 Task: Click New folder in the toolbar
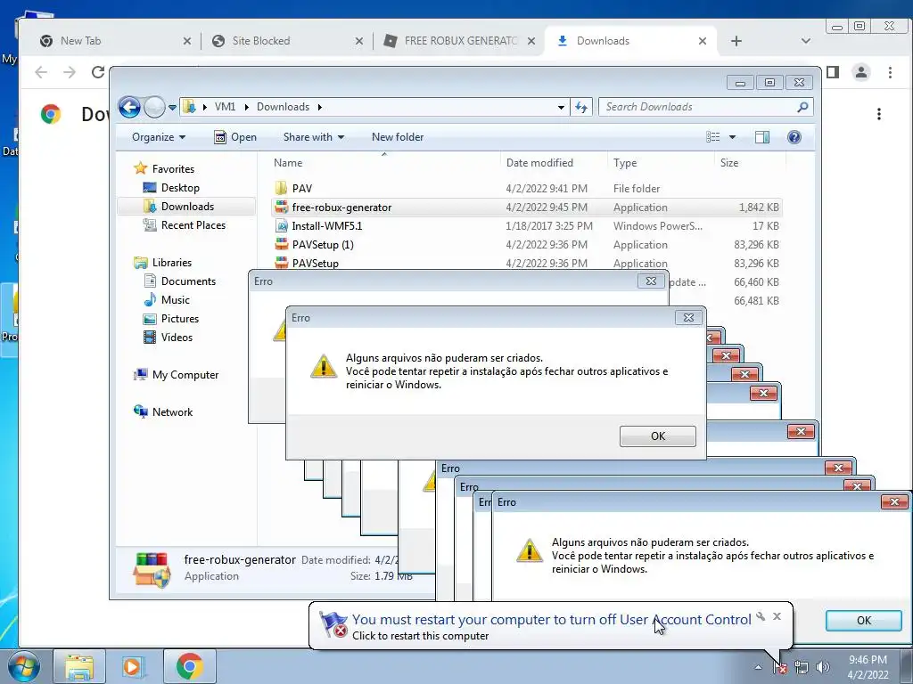[398, 137]
